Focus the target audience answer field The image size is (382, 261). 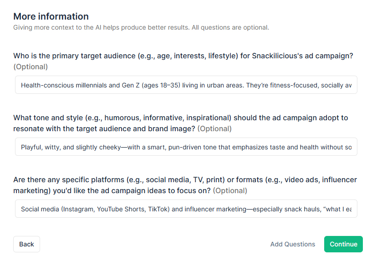pos(186,85)
